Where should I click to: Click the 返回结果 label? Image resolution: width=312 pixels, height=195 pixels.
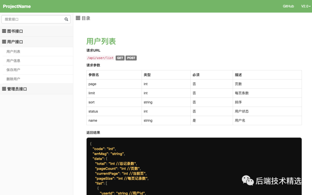coord(93,132)
